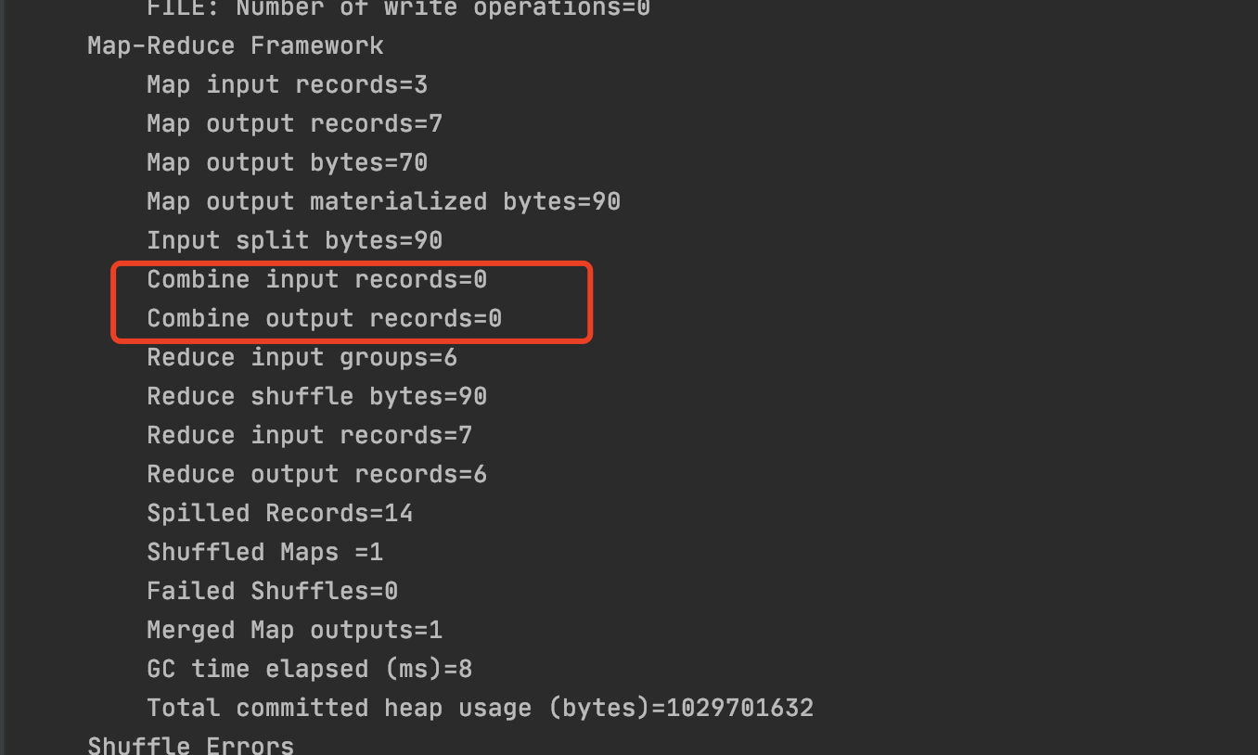Click the Reduce input groups=6 line
This screenshot has width=1258, height=755.
click(x=302, y=357)
